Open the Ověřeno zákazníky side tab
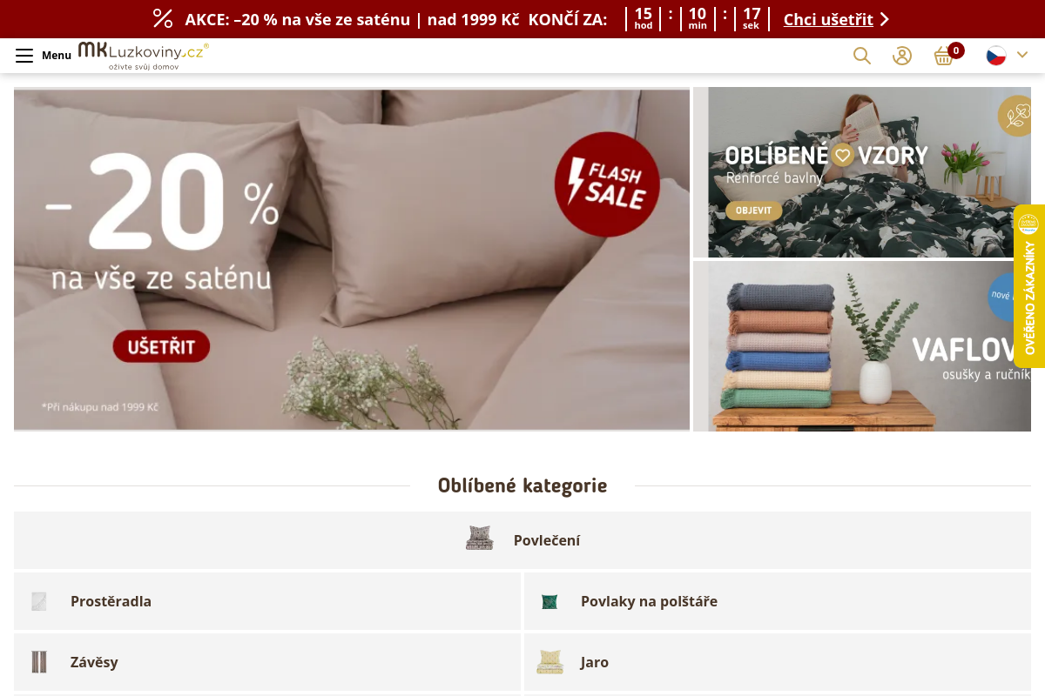 [x=1029, y=286]
